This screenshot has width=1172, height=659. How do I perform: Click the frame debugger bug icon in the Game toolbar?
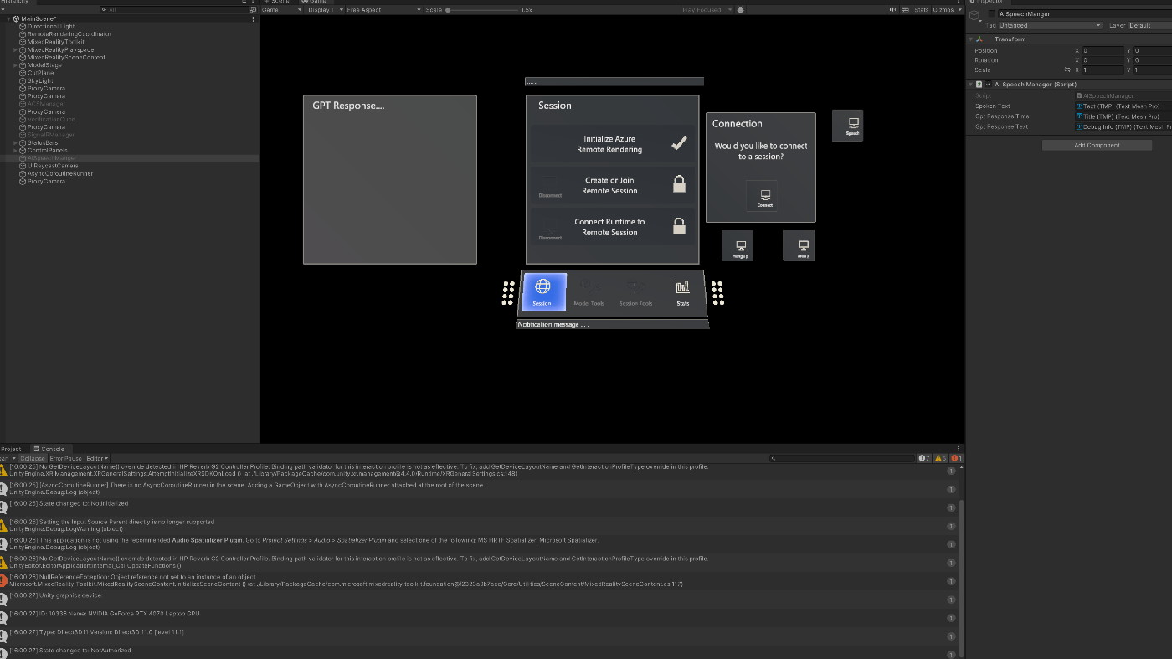pos(742,9)
